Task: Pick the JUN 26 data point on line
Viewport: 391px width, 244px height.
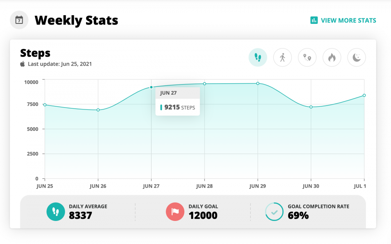Action: pos(98,110)
